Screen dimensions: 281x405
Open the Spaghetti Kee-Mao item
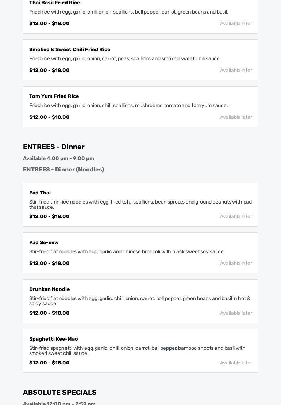[140, 351]
